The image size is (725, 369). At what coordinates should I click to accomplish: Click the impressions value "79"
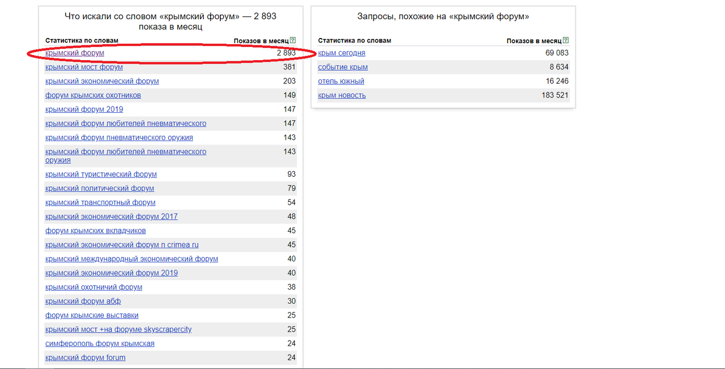click(292, 188)
